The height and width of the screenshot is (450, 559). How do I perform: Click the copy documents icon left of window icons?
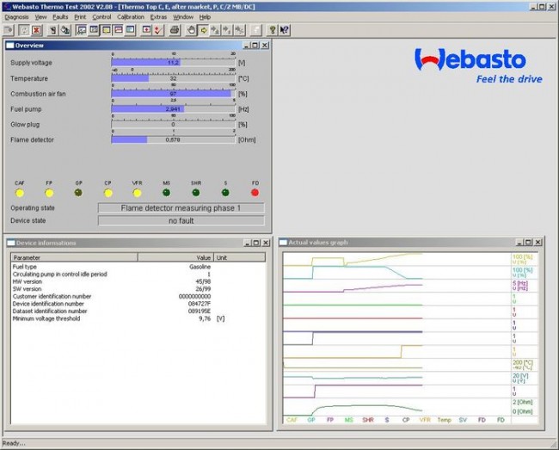tap(65, 30)
